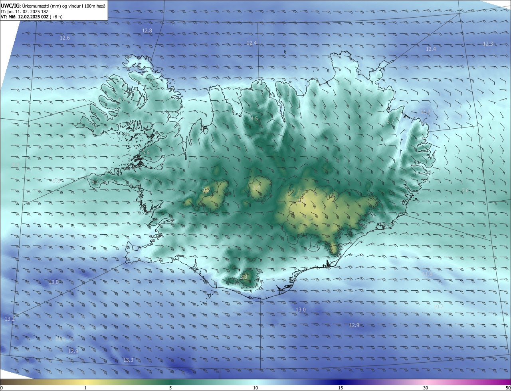The width and height of the screenshot is (511, 391).
Task: Click the color bar label '30'
Action: coord(426,388)
